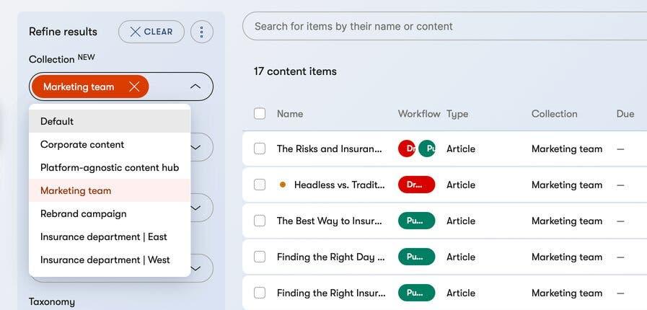Viewport: 647px width, 310px height.
Task: Click Published badge on Best Way row
Action: coord(416,221)
